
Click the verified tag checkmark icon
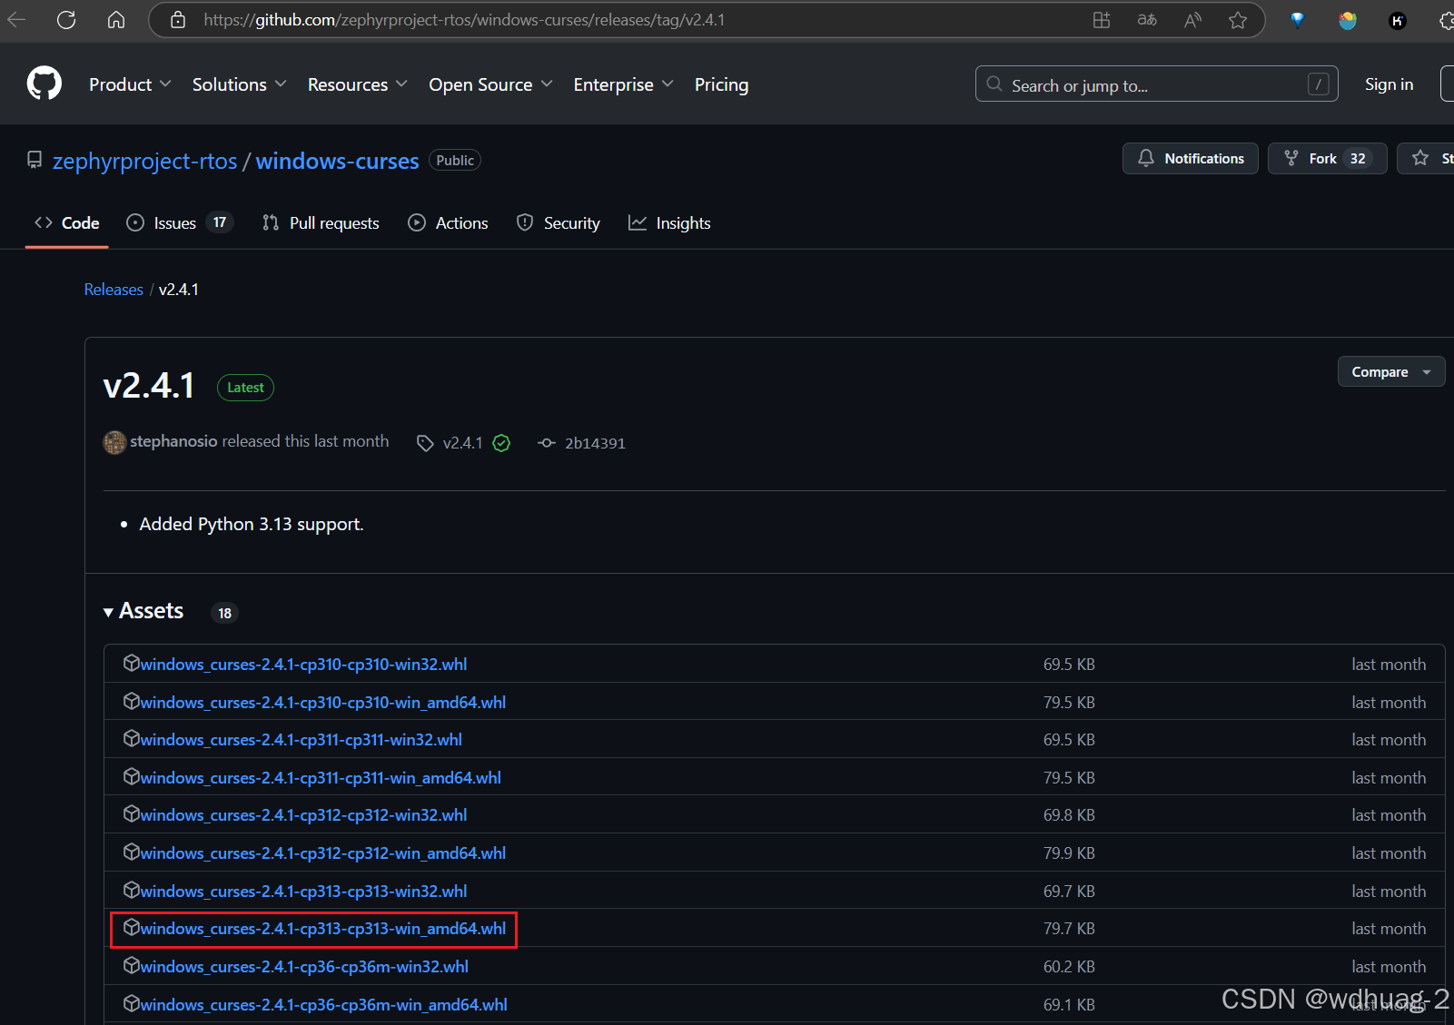[x=501, y=443]
